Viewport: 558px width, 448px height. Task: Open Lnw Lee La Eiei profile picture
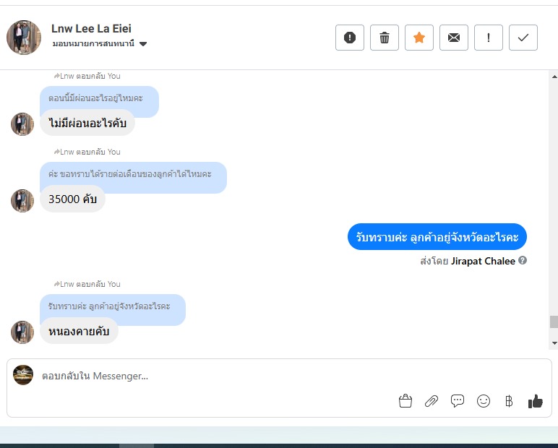24,38
